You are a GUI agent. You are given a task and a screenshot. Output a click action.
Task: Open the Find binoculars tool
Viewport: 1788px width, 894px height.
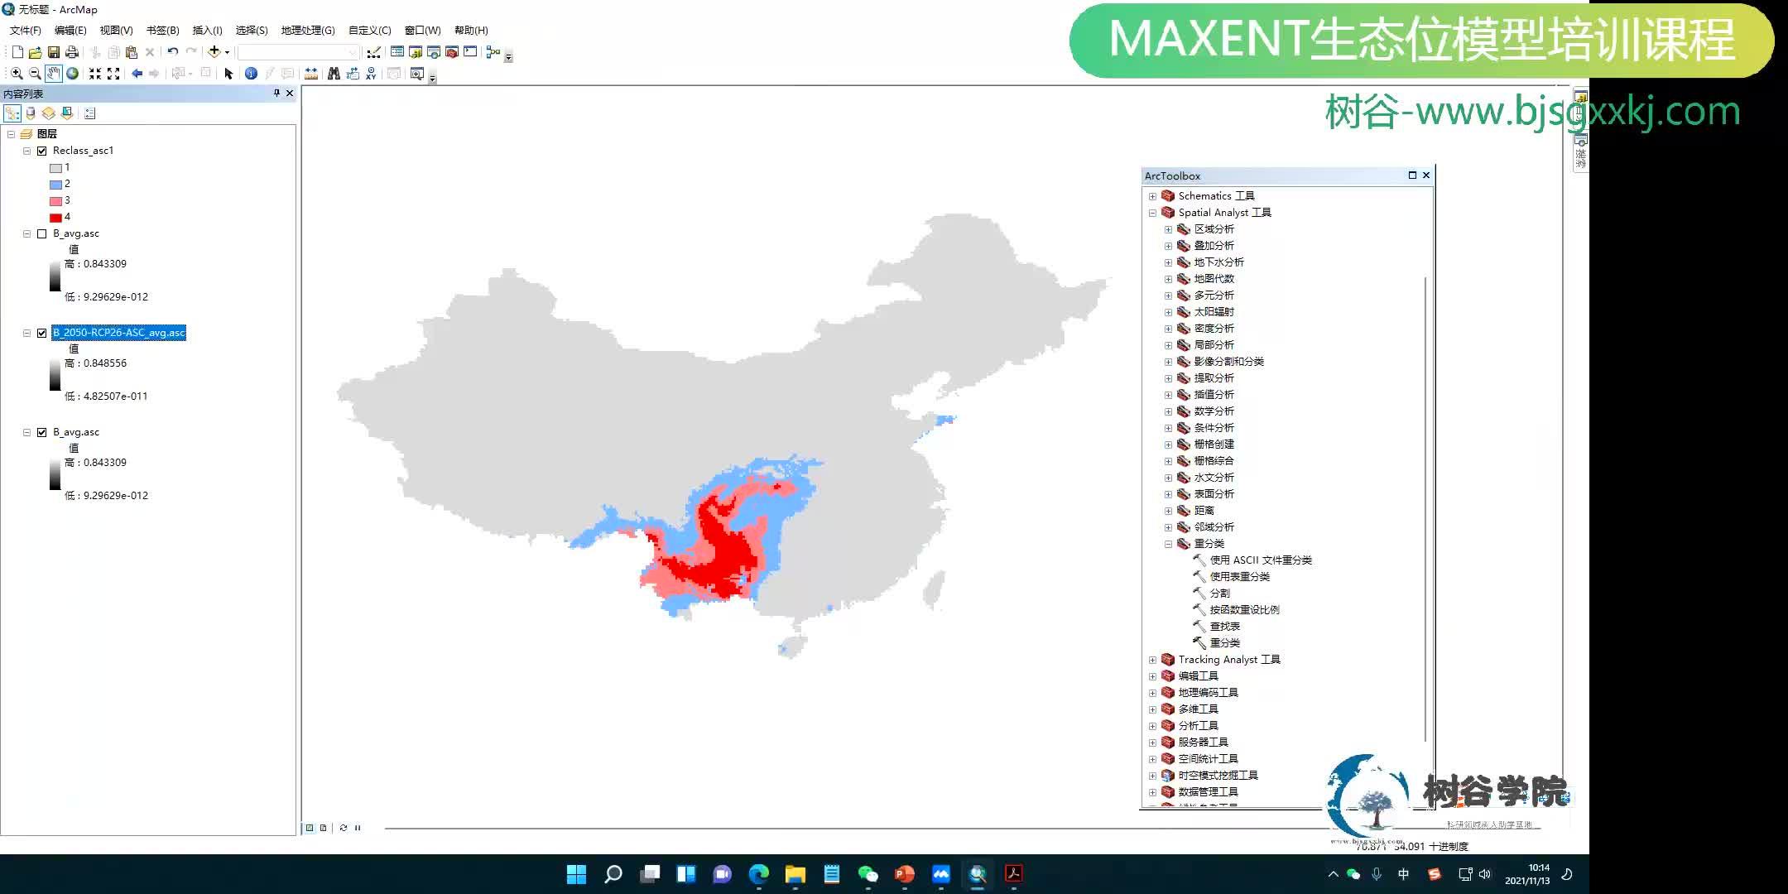tap(334, 74)
